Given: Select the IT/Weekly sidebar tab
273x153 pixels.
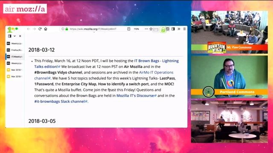Looking at the screenshot, I should click(15, 57).
